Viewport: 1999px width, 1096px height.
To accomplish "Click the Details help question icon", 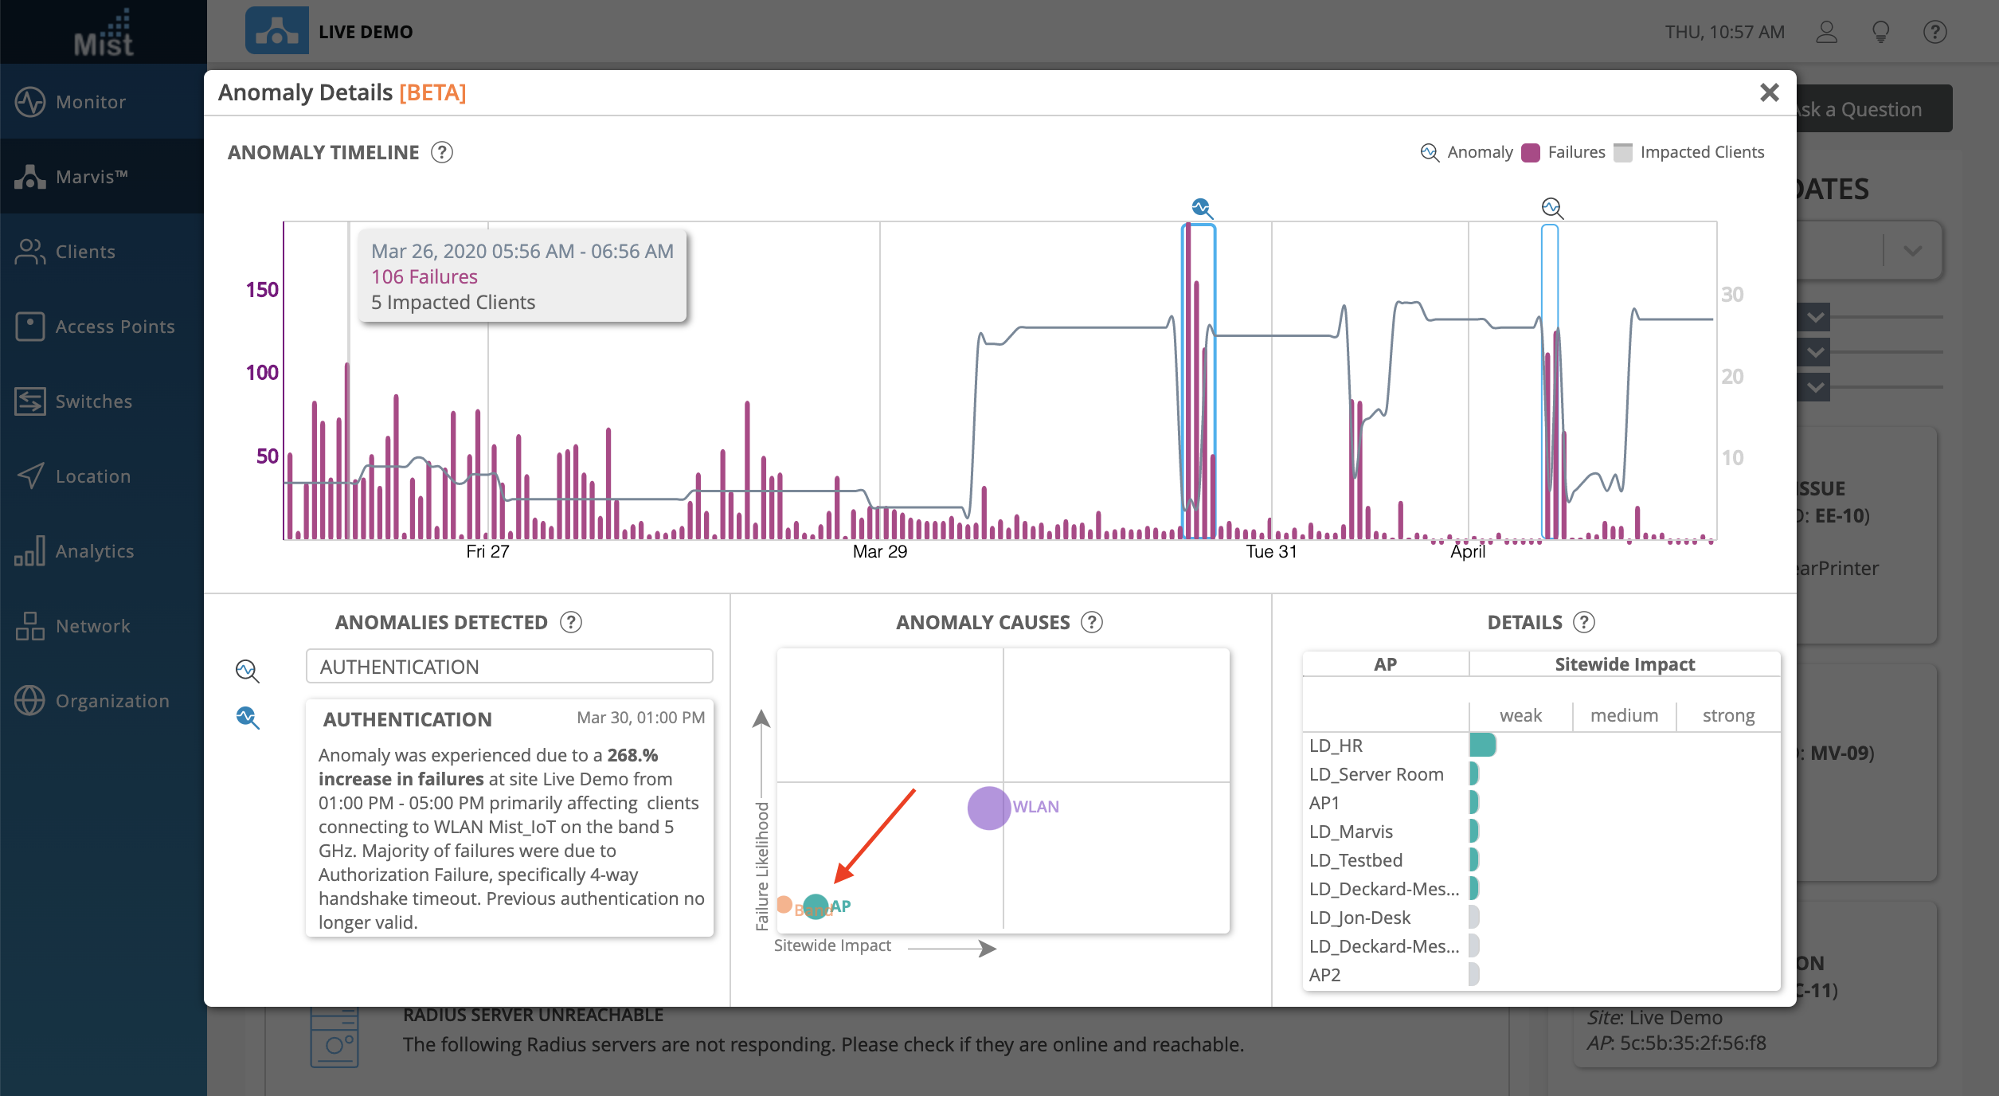I will [x=1584, y=622].
